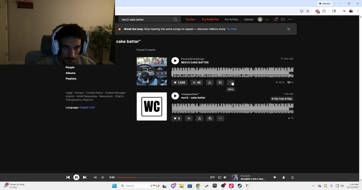Filter search results by Albums
This screenshot has width=362, height=190.
[x=70, y=73]
